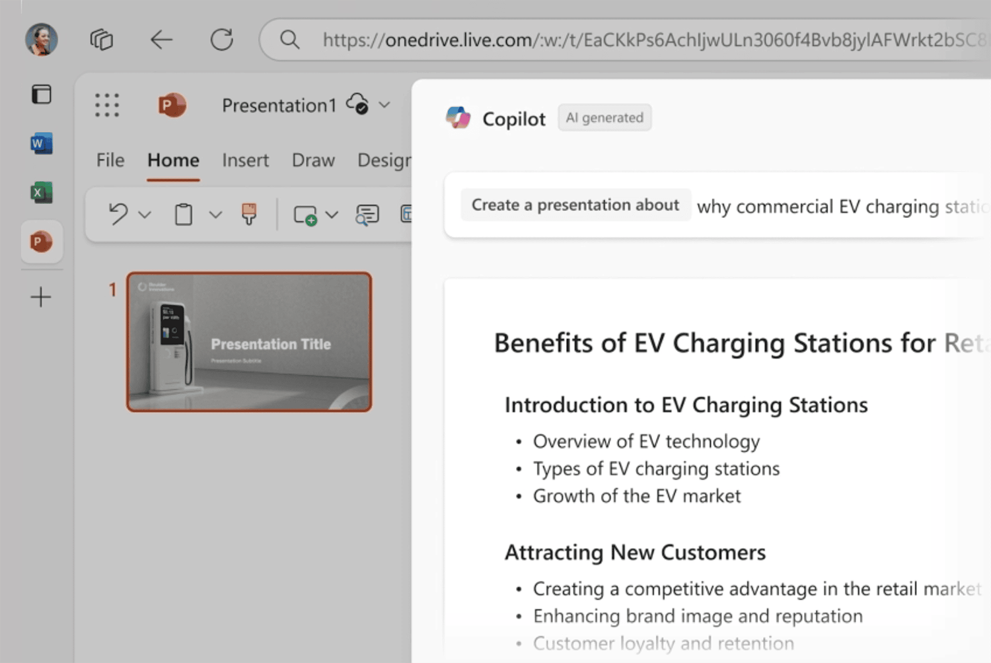Viewport: 991px width, 663px height.
Task: Click the 'Attracting New Customers' heading
Action: click(635, 552)
